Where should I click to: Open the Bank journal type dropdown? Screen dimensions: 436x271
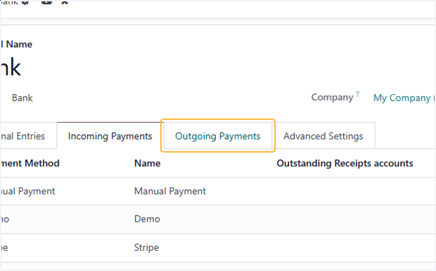click(23, 98)
